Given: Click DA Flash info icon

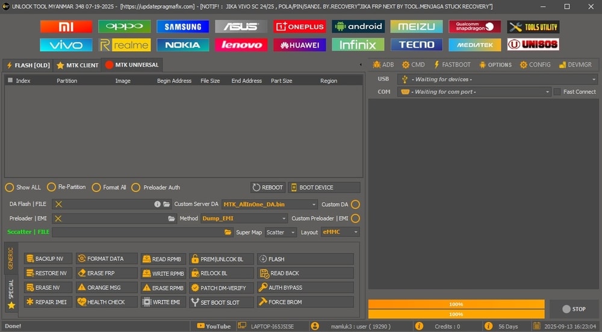Looking at the screenshot, I should (x=157, y=204).
